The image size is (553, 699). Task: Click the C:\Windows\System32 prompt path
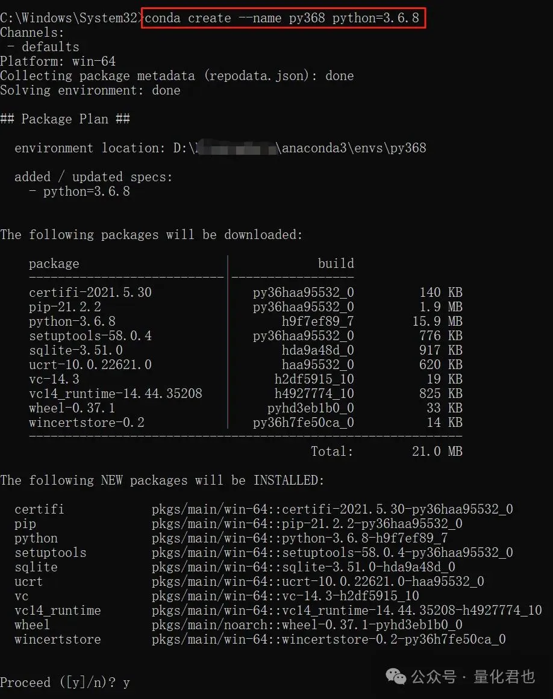click(x=69, y=18)
